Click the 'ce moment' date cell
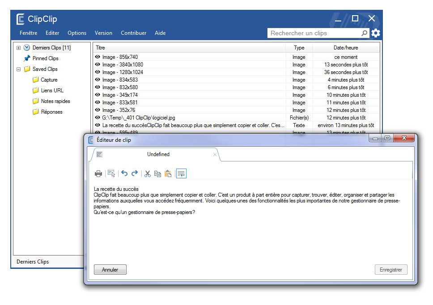Screen dimensions: 433x305 point(346,57)
